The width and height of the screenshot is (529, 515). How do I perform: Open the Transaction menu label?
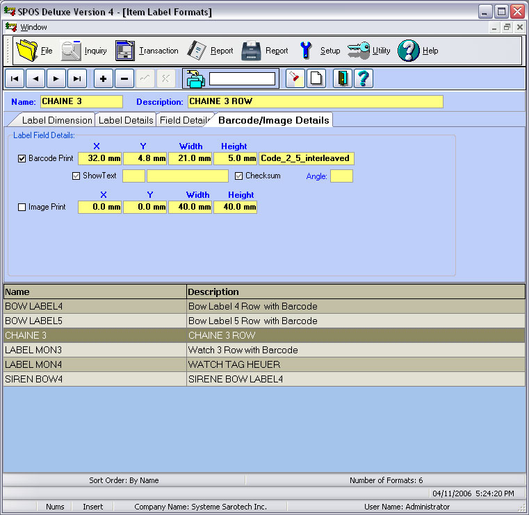coord(158,51)
